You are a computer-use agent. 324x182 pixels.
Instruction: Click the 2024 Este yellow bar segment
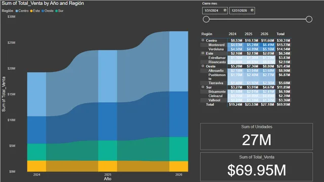[36, 166]
